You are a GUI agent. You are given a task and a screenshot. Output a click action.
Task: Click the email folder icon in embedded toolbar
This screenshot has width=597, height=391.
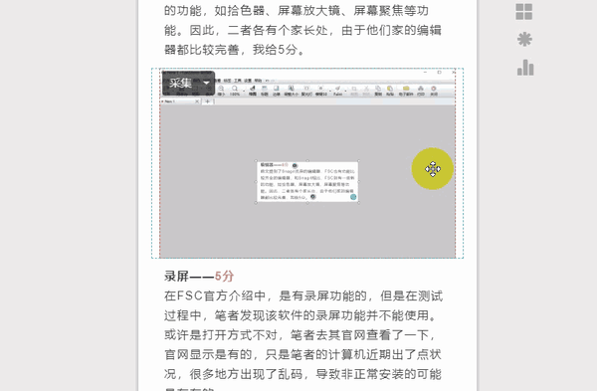pyautogui.click(x=406, y=91)
